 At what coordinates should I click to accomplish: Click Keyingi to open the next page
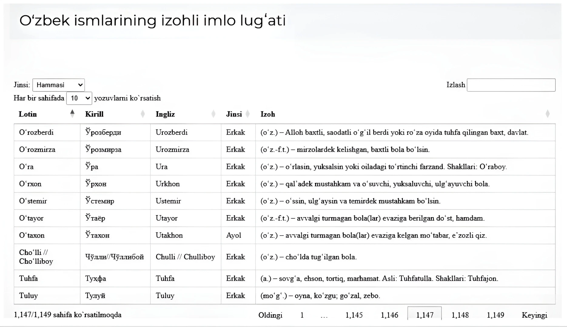[x=535, y=315]
